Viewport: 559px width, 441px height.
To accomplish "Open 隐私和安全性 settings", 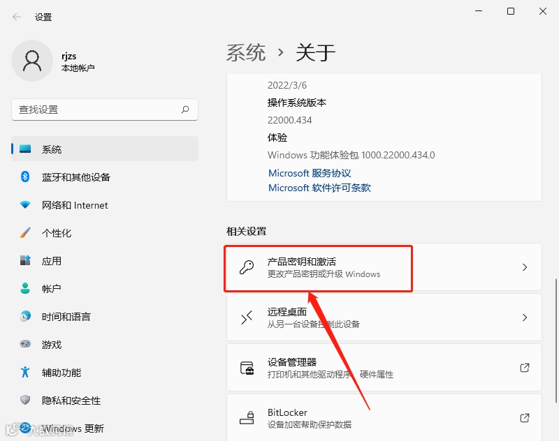I will [x=105, y=400].
